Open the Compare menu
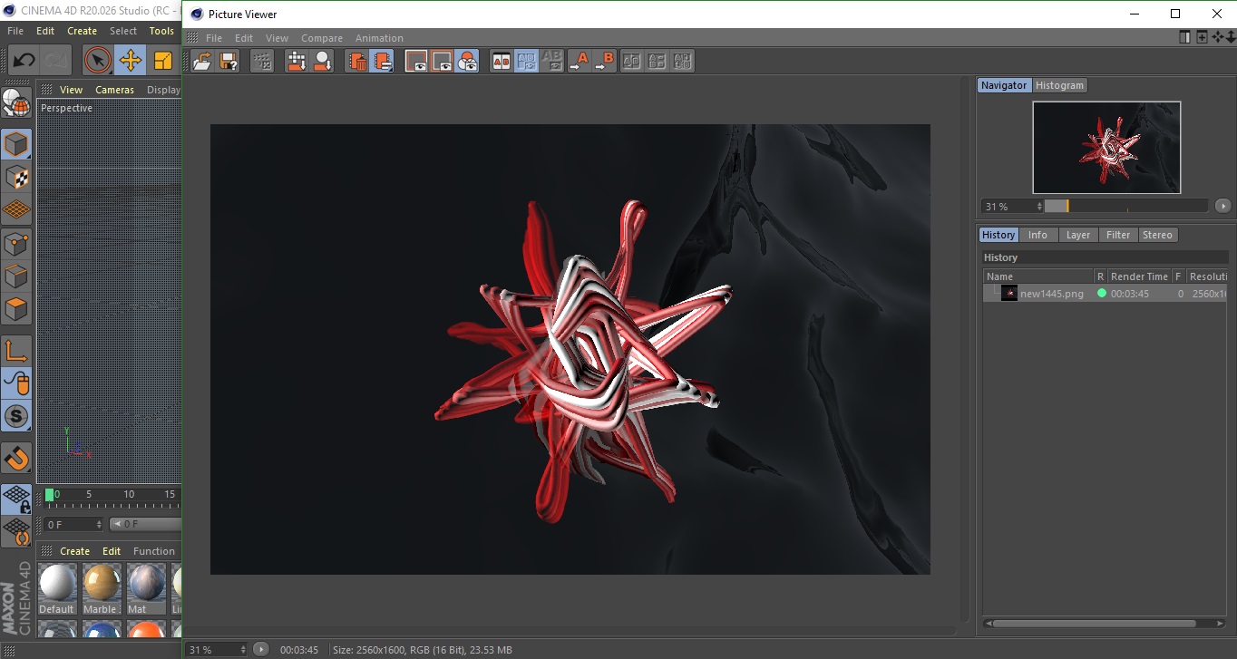The height and width of the screenshot is (659, 1237). [322, 38]
